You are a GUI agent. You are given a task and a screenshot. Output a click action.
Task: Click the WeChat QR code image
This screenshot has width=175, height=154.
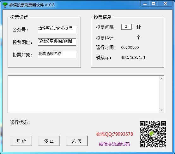coord(153,134)
